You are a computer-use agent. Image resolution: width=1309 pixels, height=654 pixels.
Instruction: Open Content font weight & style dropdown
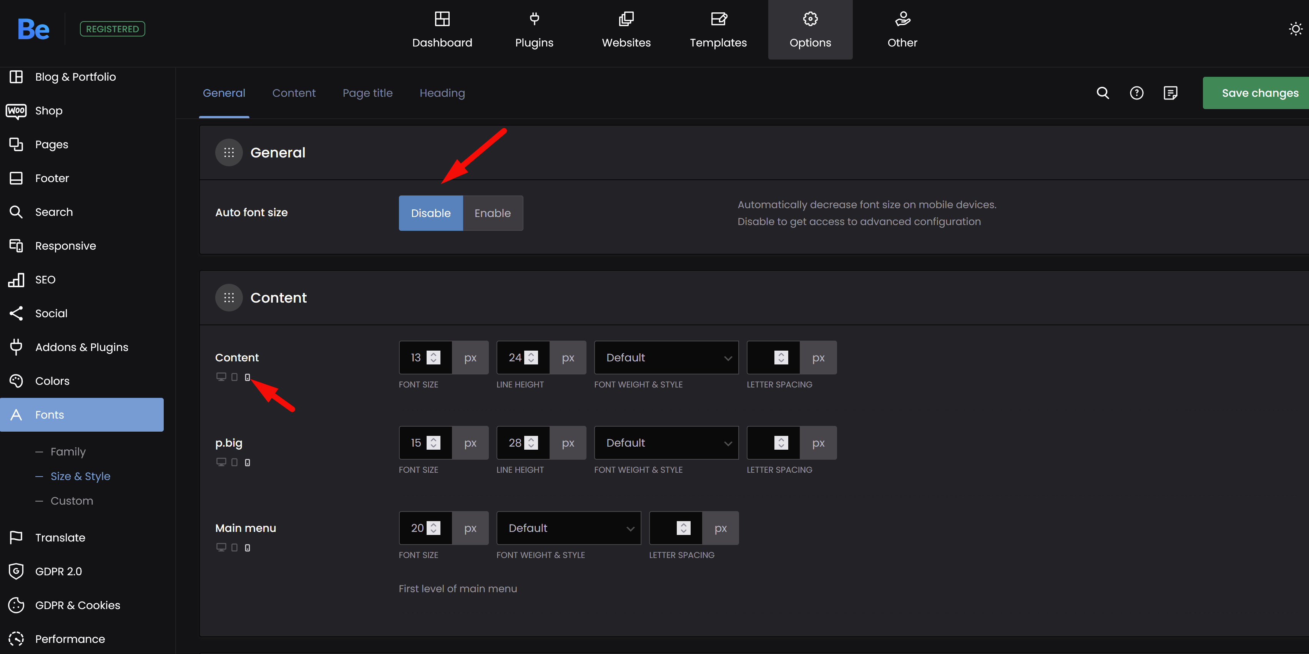[x=666, y=358]
